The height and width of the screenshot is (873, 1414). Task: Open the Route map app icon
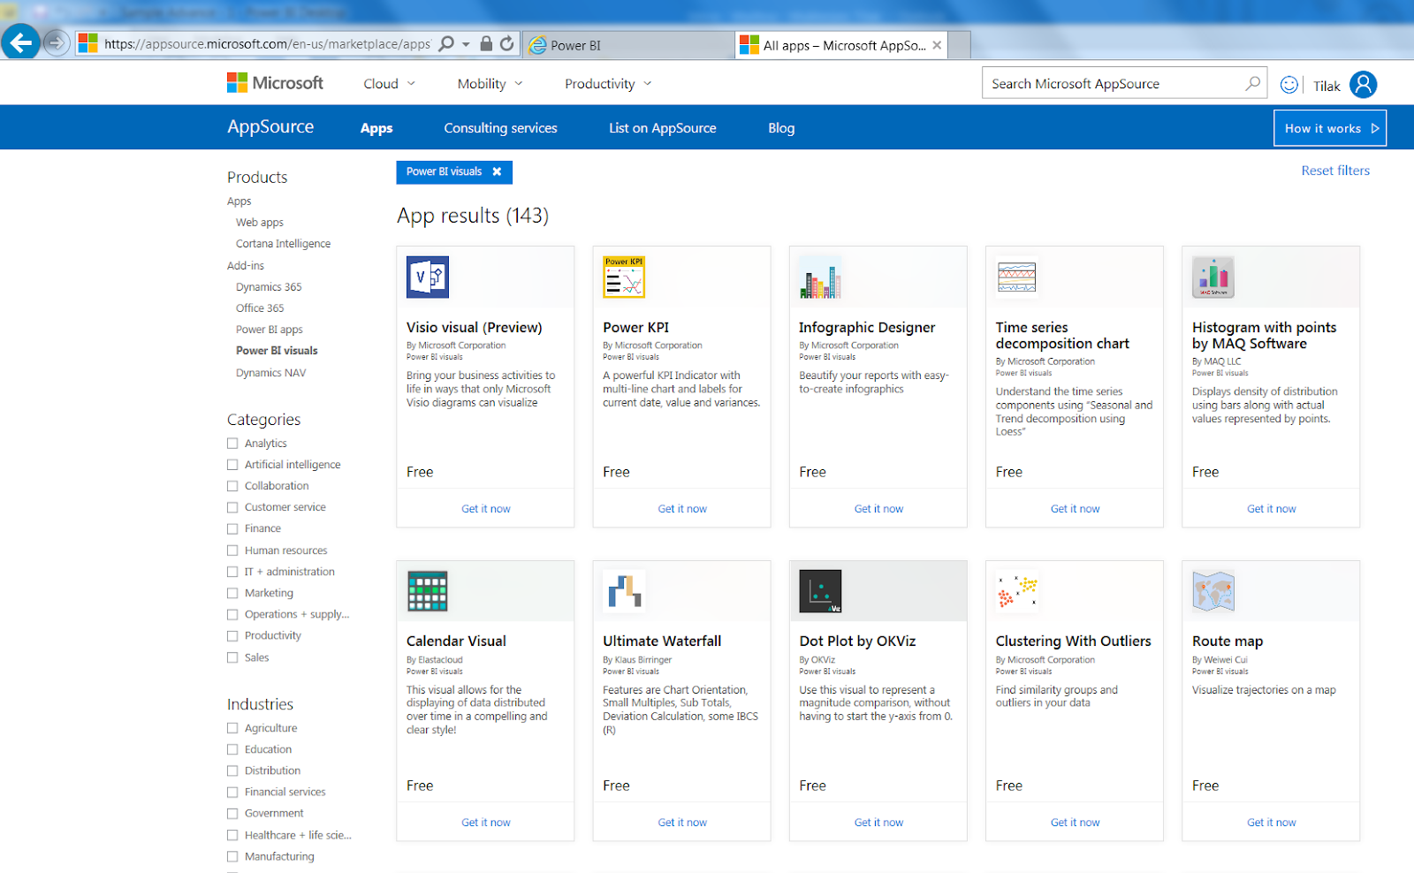[x=1213, y=591]
